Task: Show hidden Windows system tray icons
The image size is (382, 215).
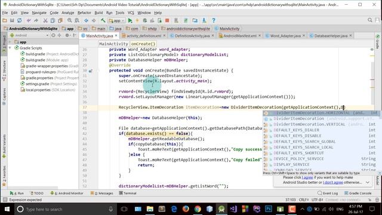Action: pos(302,209)
